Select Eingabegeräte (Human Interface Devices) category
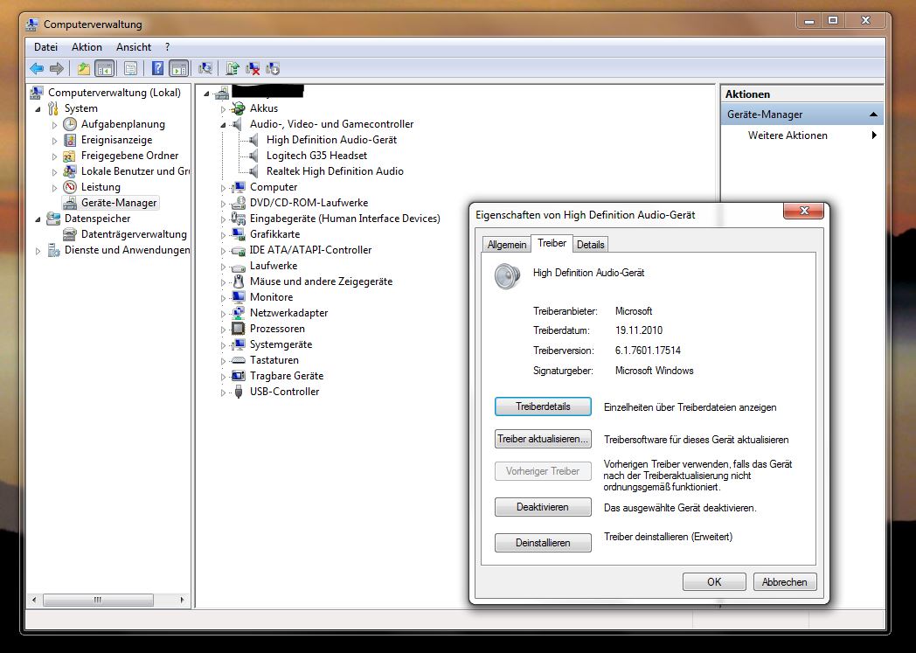The width and height of the screenshot is (916, 653). coord(344,219)
